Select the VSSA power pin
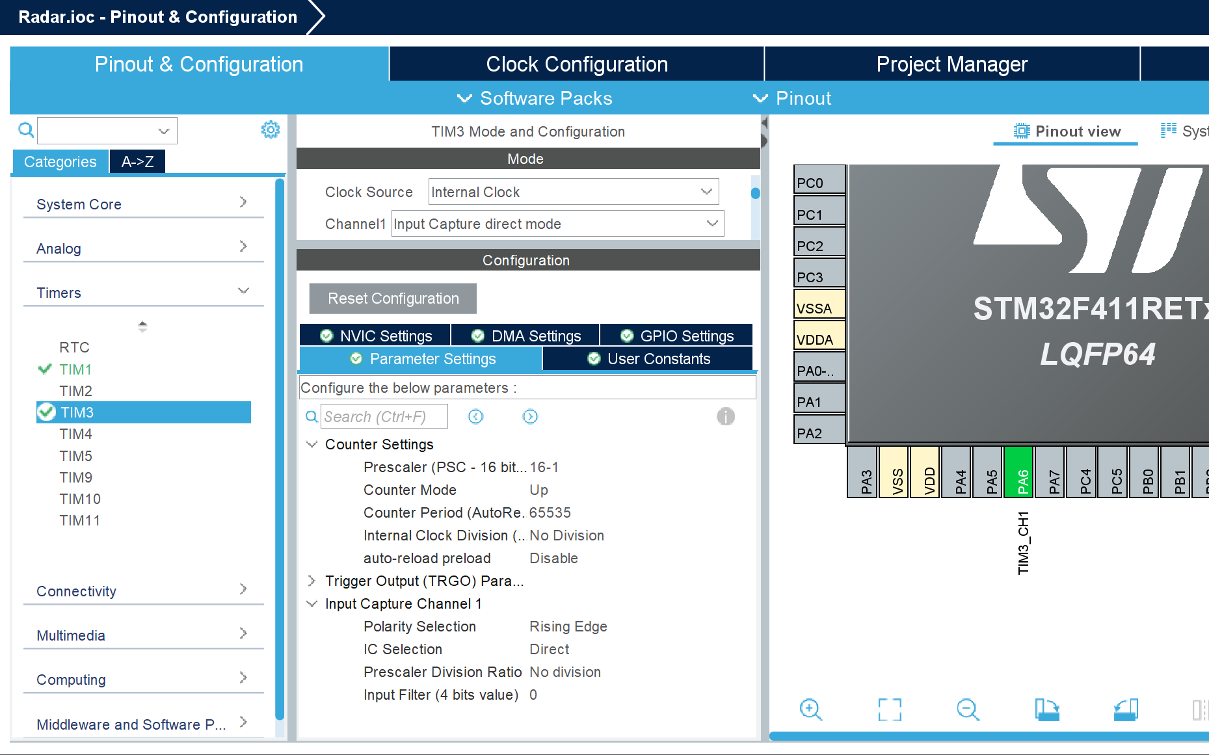The height and width of the screenshot is (755, 1209). (819, 305)
